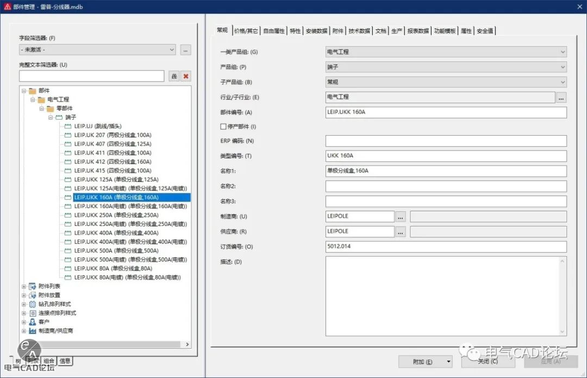Image resolution: width=587 pixels, height=378 pixels.
Task: Switch to the 技术数据 tab
Action: [359, 31]
